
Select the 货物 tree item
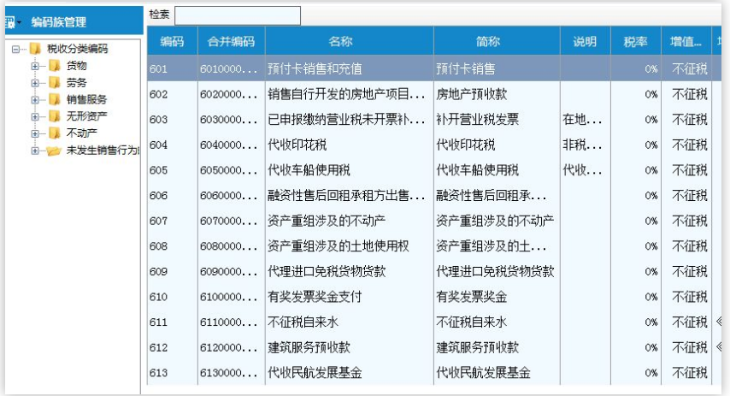click(x=76, y=66)
